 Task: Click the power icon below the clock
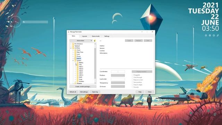(x=206, y=35)
